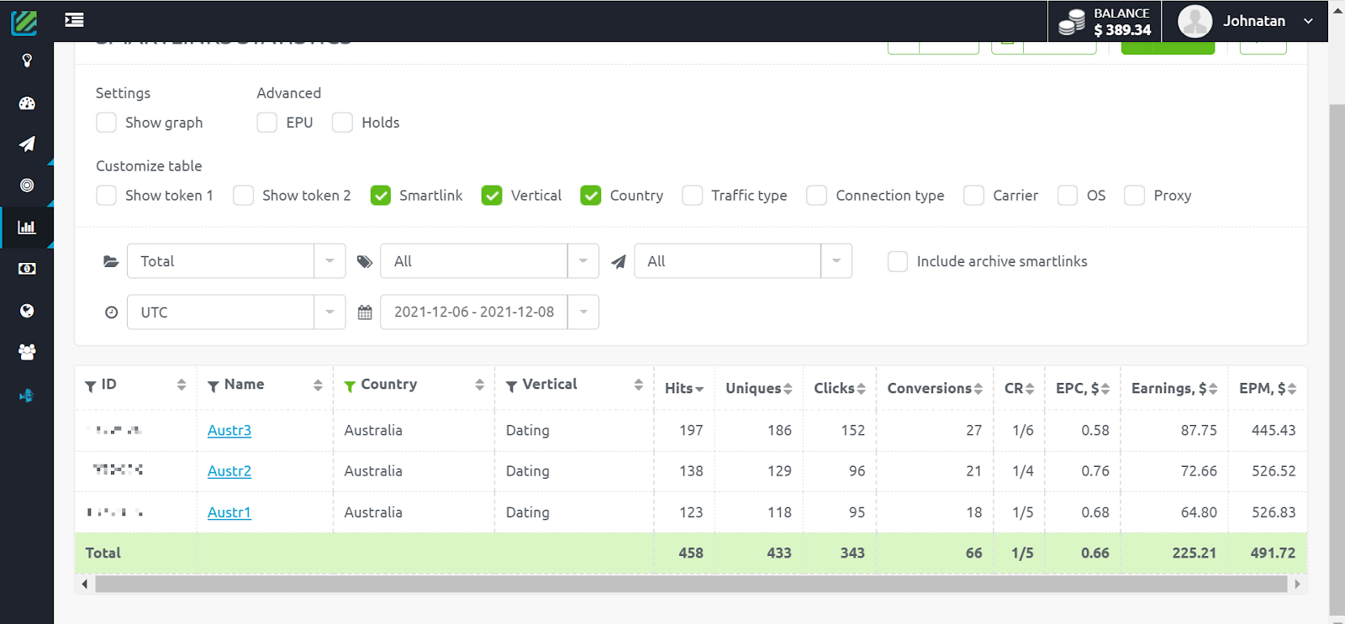Check Include archive smartlinks
Viewport: 1345px width, 624px height.
[x=898, y=261]
